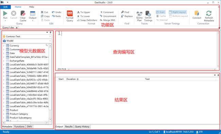Switch to the Home ribbon tab
The image size is (221, 134).
pyautogui.click(x=18, y=7)
